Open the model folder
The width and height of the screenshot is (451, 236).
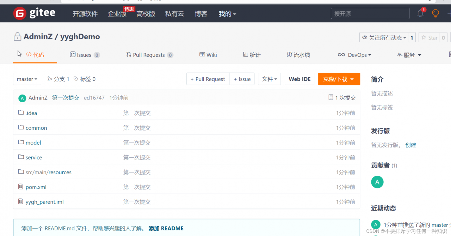click(33, 143)
